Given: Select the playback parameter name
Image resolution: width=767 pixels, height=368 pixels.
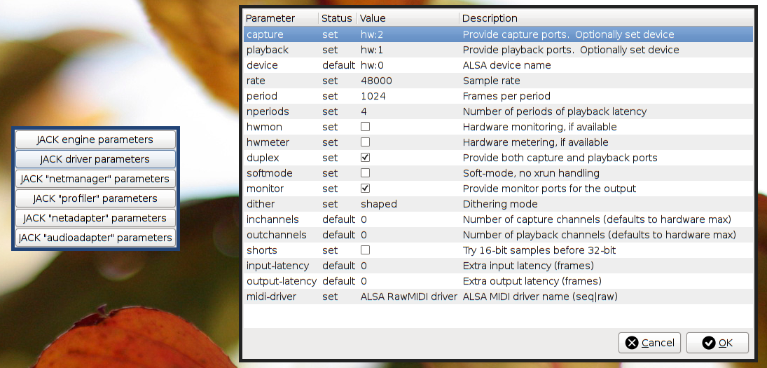Looking at the screenshot, I should 268,50.
